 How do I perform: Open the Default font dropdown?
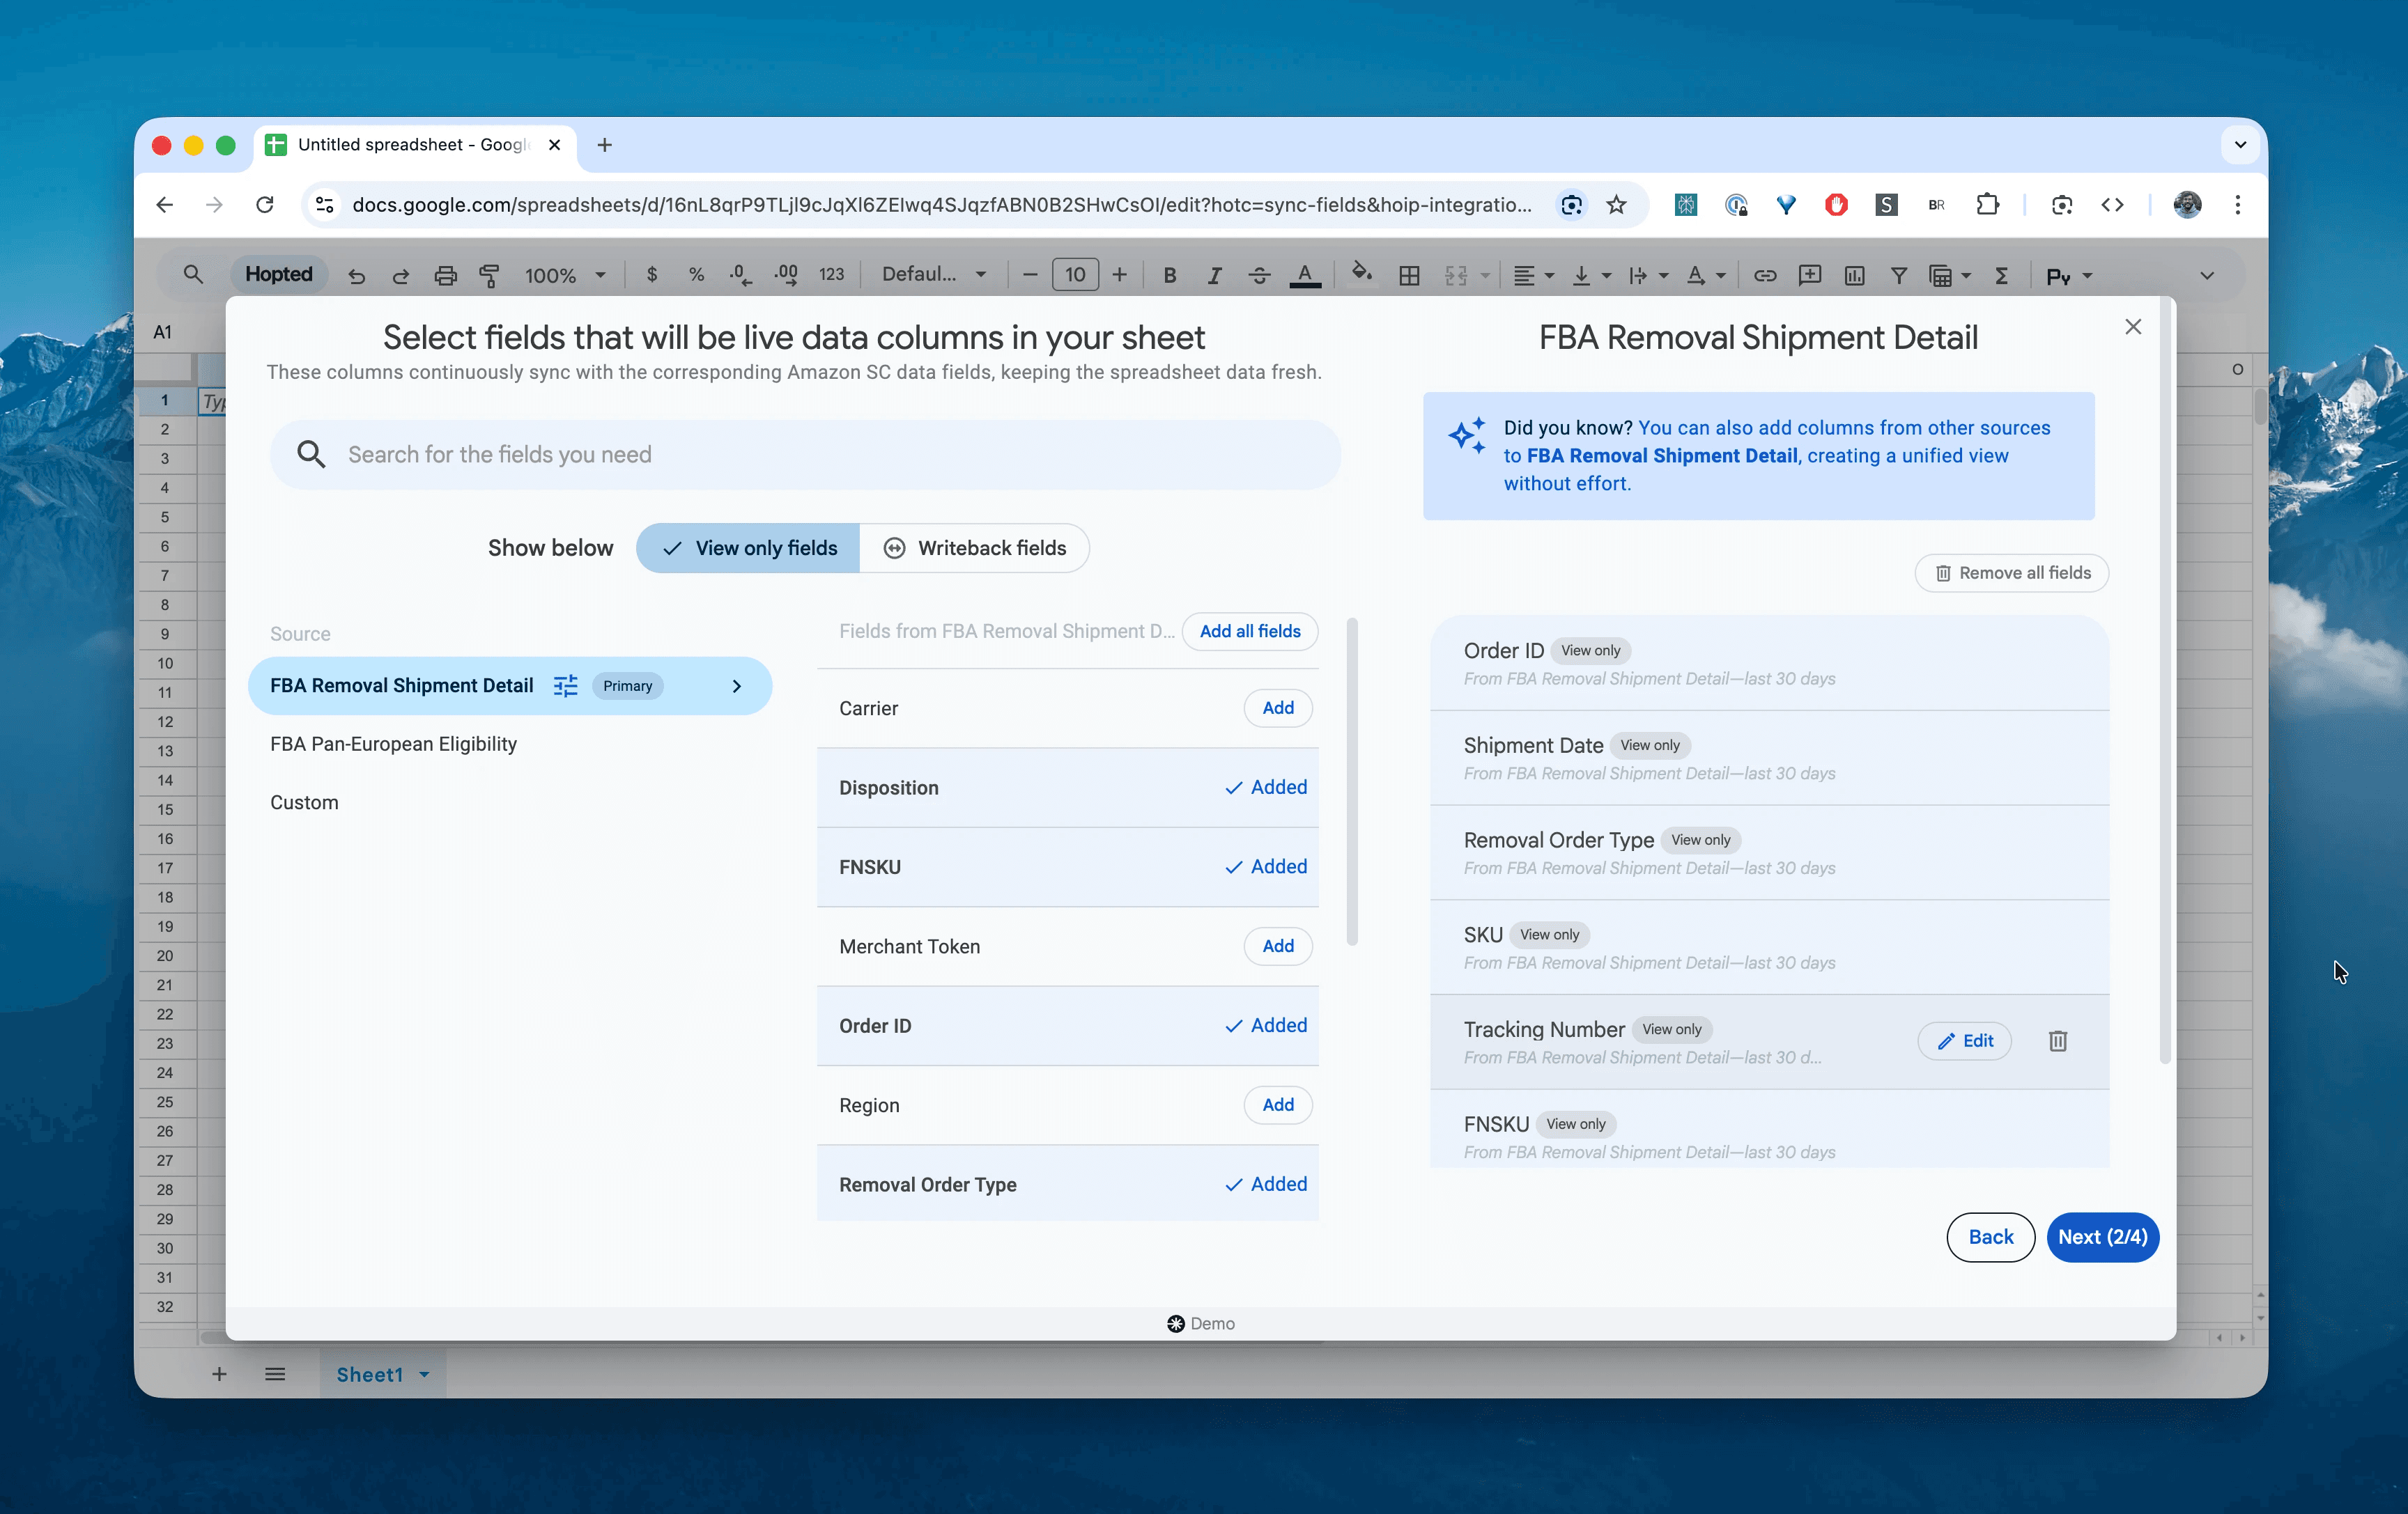coord(934,275)
